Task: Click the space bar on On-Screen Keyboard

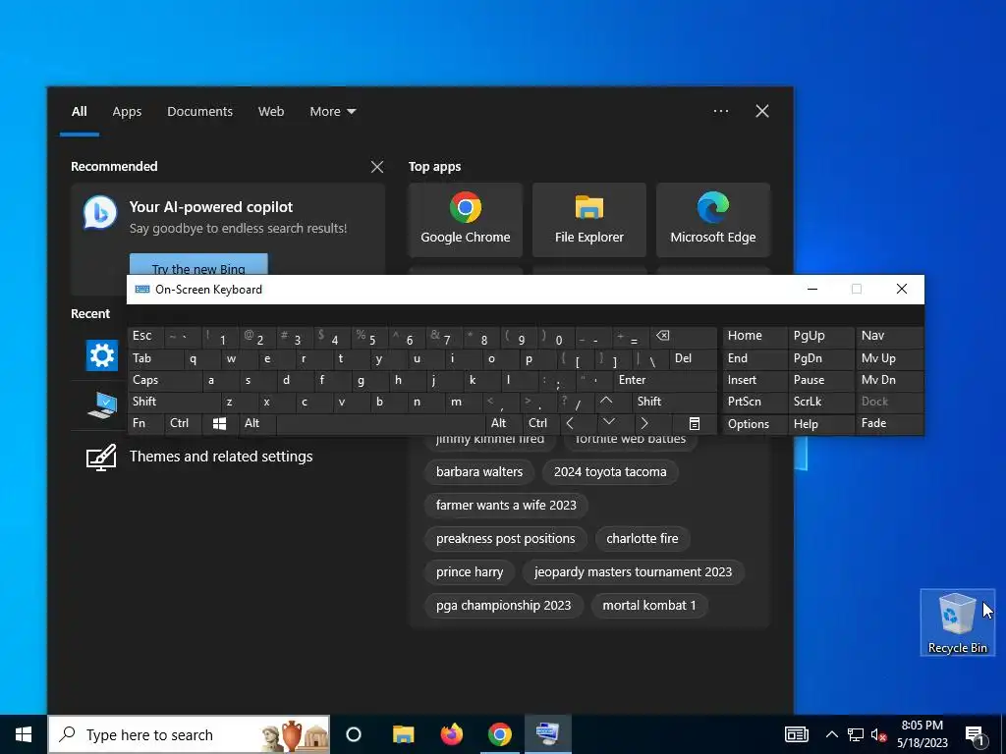Action: click(380, 423)
